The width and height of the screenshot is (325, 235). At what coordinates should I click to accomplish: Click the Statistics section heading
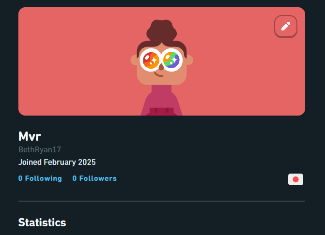click(42, 222)
